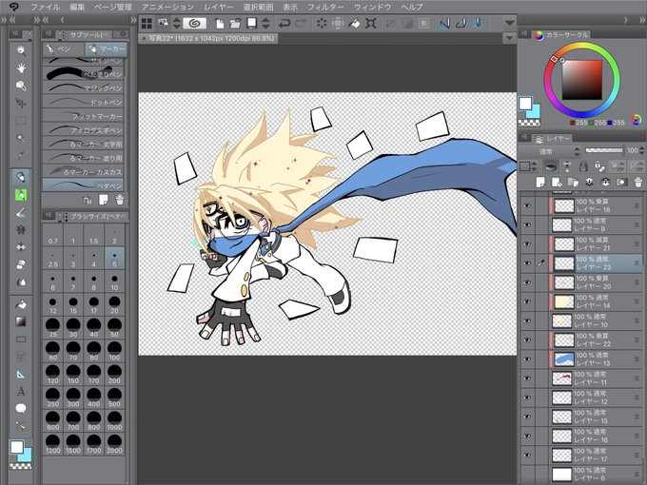Screen dimensions: 647x485
Task: Open brush size panel menu icon
Action: click(49, 215)
